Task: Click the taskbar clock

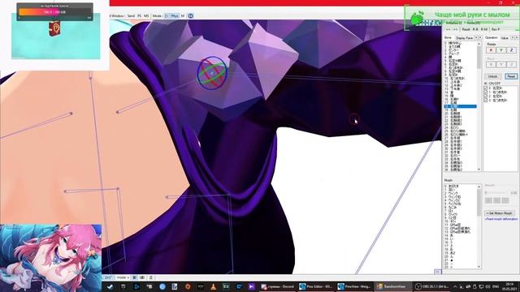Action: click(509, 286)
